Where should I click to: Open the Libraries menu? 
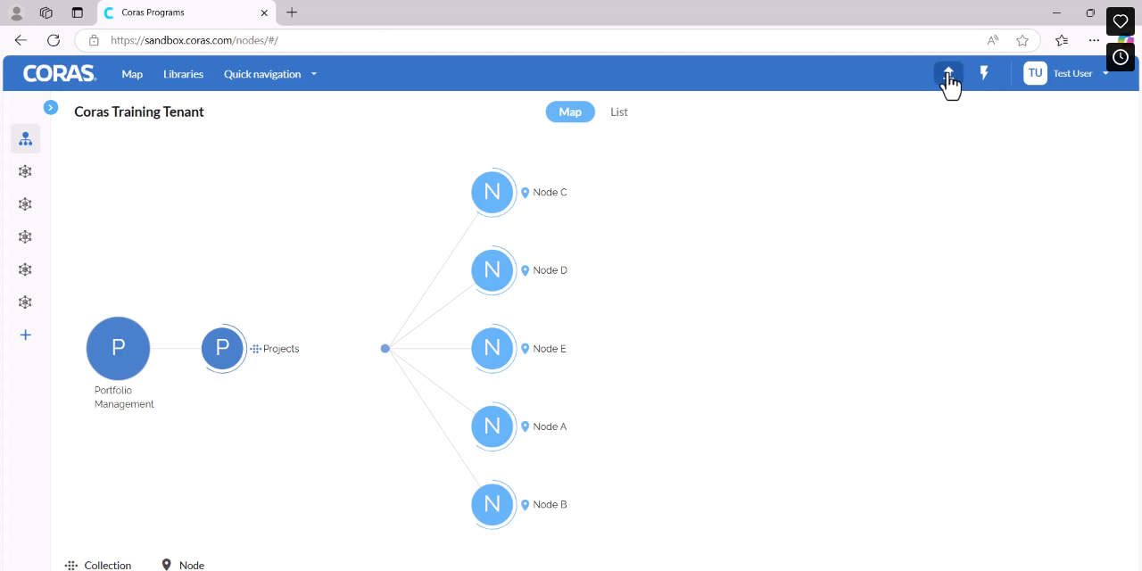[x=183, y=74]
